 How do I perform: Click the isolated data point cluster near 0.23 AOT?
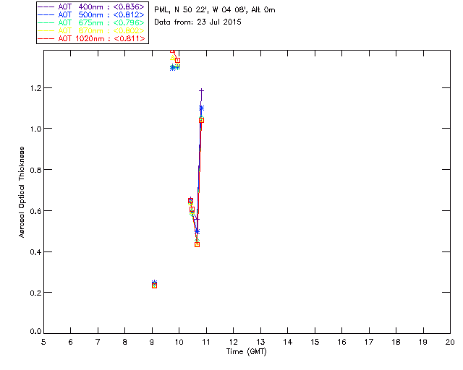click(x=154, y=285)
